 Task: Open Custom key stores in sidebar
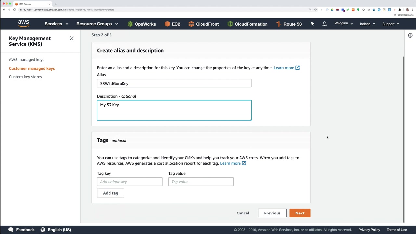click(25, 77)
